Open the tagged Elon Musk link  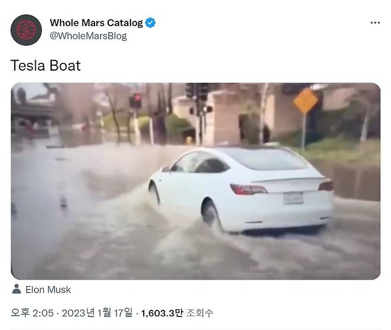coord(48,290)
